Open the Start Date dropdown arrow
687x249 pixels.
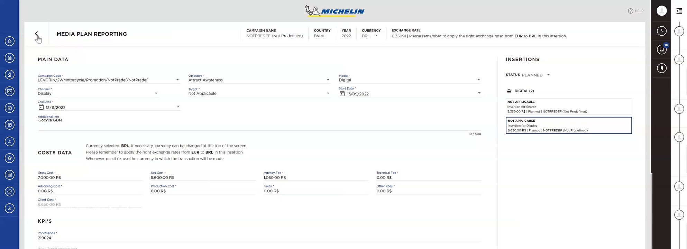(x=479, y=93)
